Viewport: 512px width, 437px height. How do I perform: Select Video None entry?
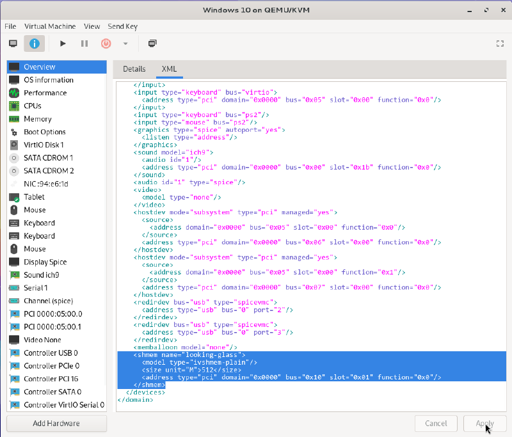(x=57, y=340)
